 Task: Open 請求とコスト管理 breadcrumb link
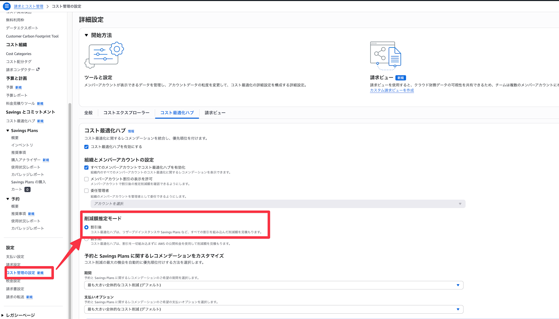[29, 6]
